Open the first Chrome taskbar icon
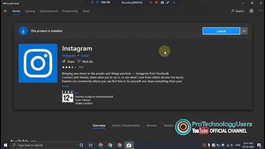Viewport: 265px width, 149px height. (101, 145)
